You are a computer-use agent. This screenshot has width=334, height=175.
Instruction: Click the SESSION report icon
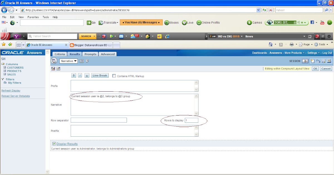(305, 61)
